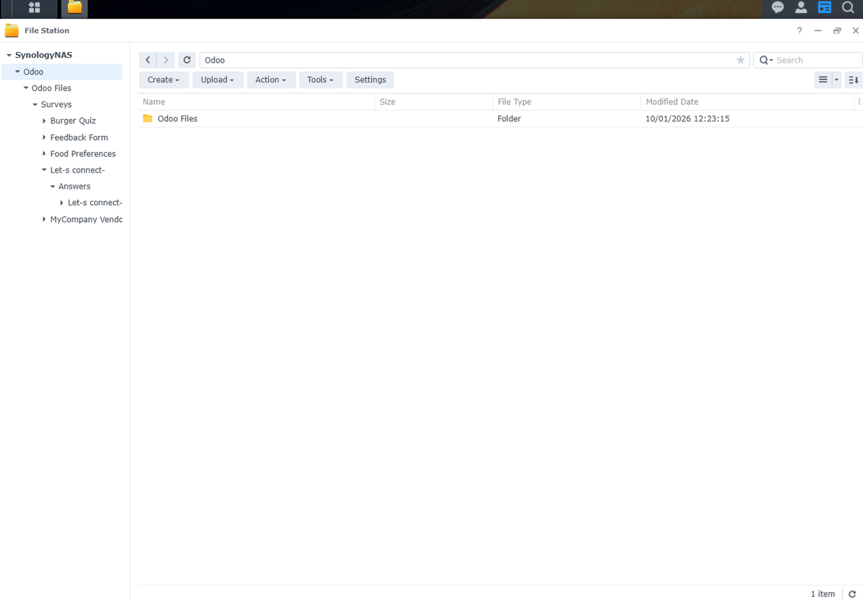This screenshot has height=600, width=863.
Task: Open the Create dropdown menu
Action: coord(163,79)
